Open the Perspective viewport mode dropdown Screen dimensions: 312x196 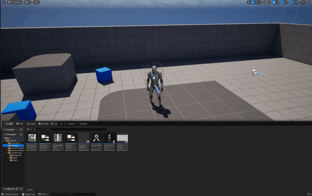tap(15, 2)
